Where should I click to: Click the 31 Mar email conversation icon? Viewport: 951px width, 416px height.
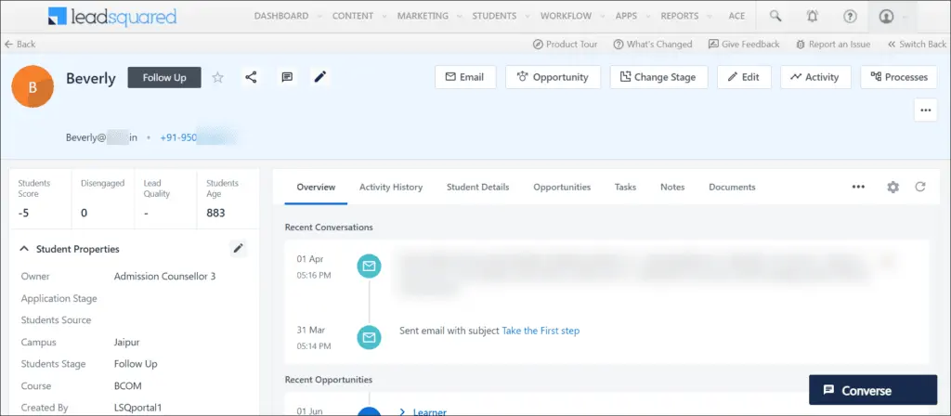[x=369, y=337]
